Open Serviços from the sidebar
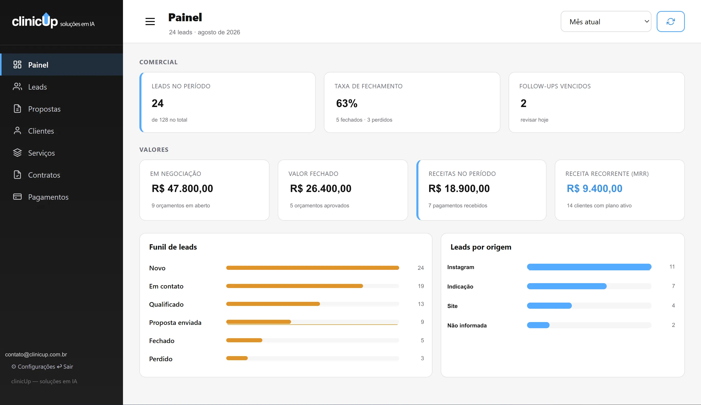701x405 pixels. tap(61, 153)
